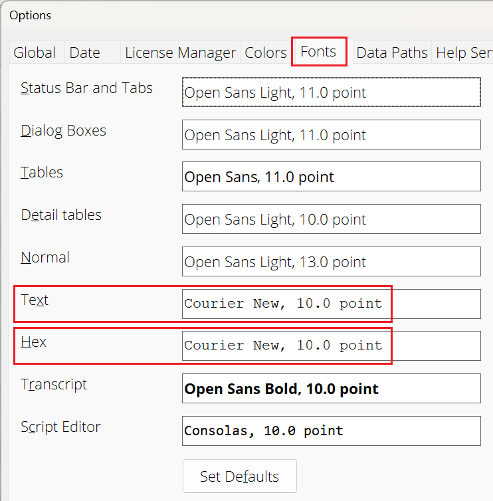The width and height of the screenshot is (493, 501).
Task: Open the Date tab
Action: [x=84, y=52]
